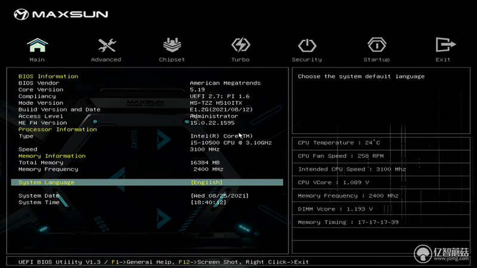Select the Startup hexagon icon
The height and width of the screenshot is (268, 477).
click(x=377, y=45)
